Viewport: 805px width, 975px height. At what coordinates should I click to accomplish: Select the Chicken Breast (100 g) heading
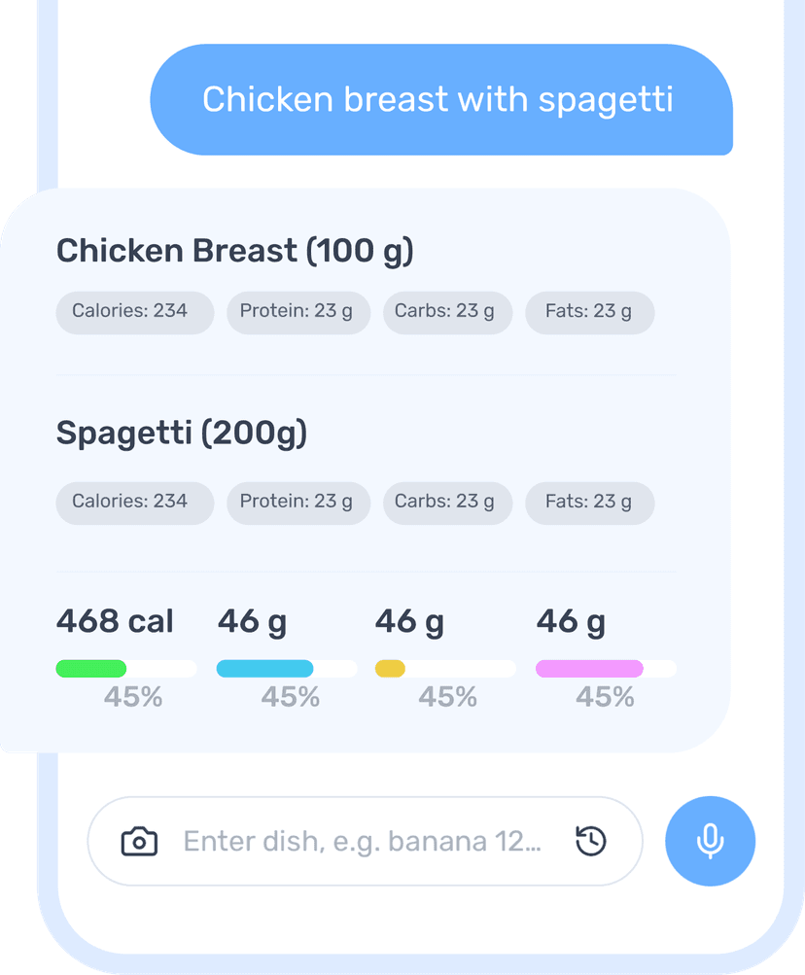[235, 251]
